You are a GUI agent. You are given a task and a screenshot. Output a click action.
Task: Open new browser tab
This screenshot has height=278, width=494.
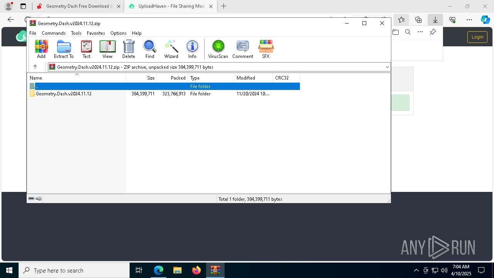tap(223, 6)
